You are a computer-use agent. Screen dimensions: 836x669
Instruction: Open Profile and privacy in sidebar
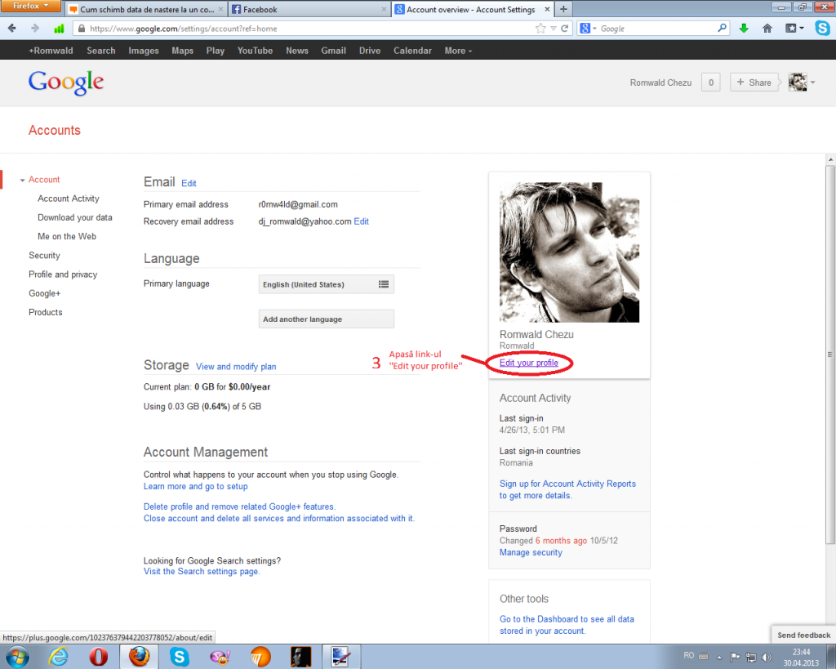click(63, 274)
